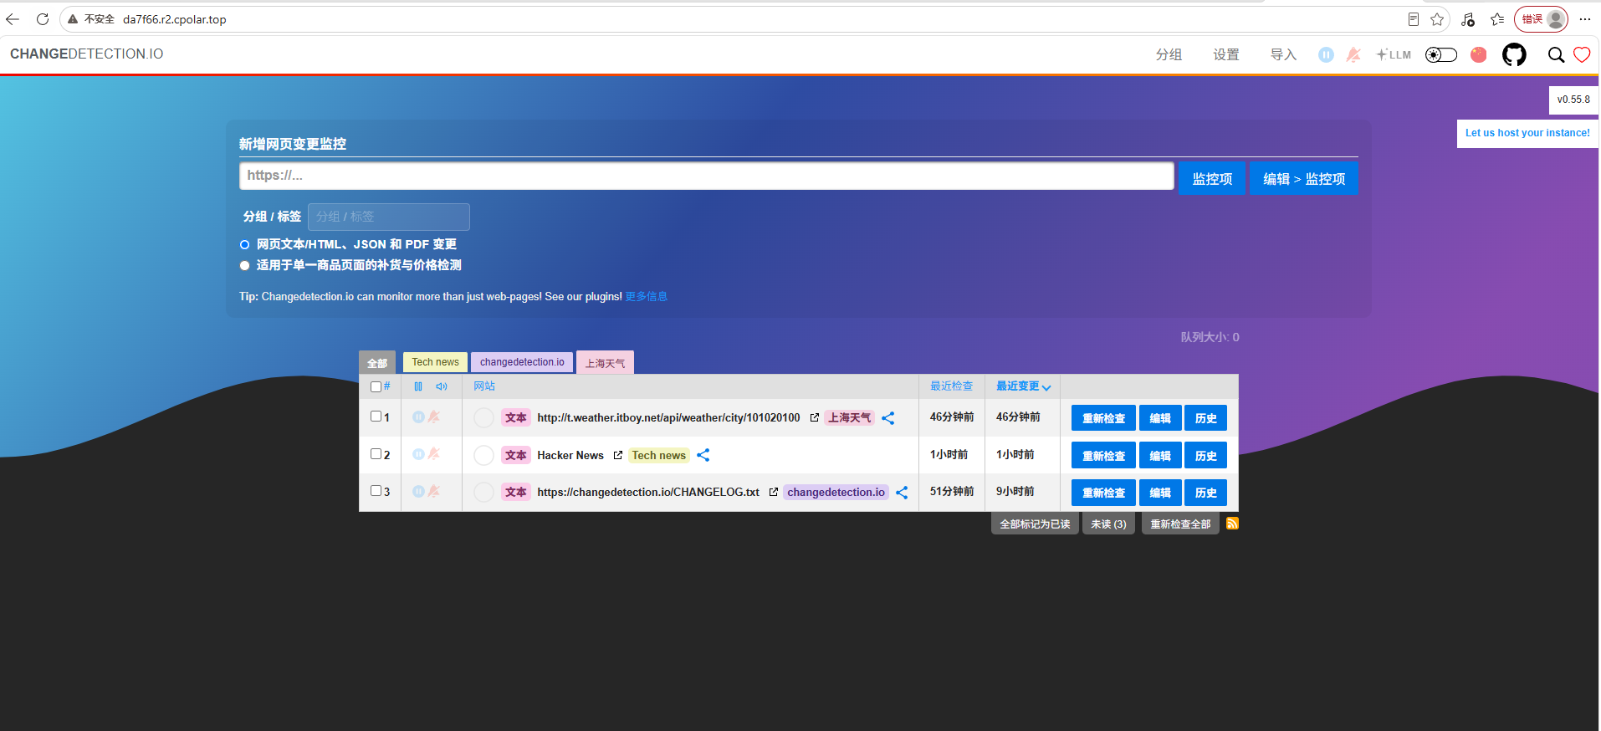Pause the CHANGELOG.txt watch
Image resolution: width=1601 pixels, height=731 pixels.
418,491
